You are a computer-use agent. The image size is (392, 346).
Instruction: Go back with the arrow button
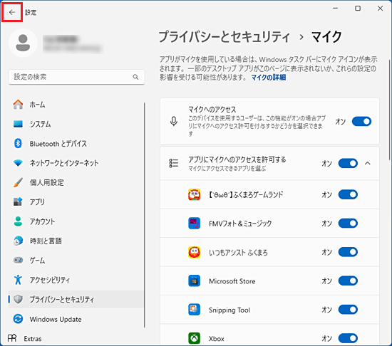click(x=12, y=12)
